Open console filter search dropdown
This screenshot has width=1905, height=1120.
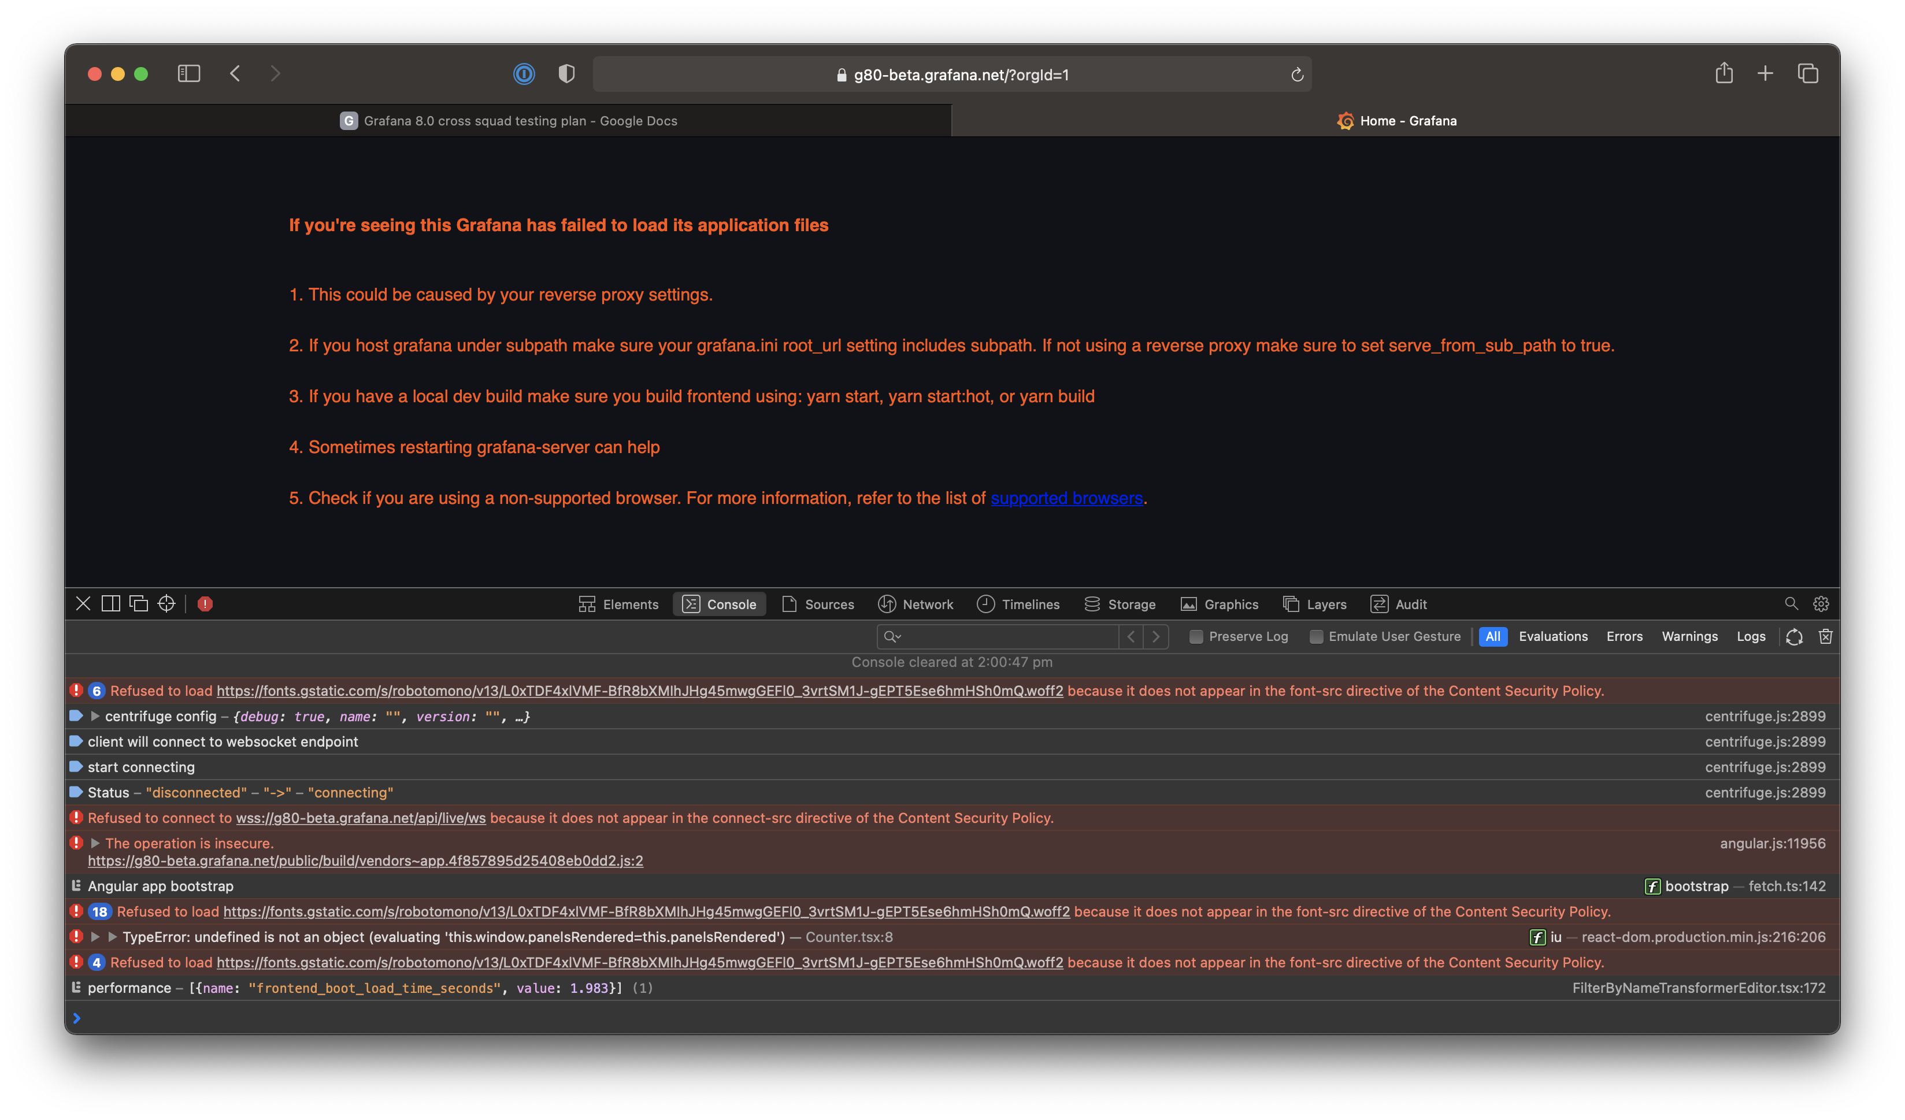(893, 637)
